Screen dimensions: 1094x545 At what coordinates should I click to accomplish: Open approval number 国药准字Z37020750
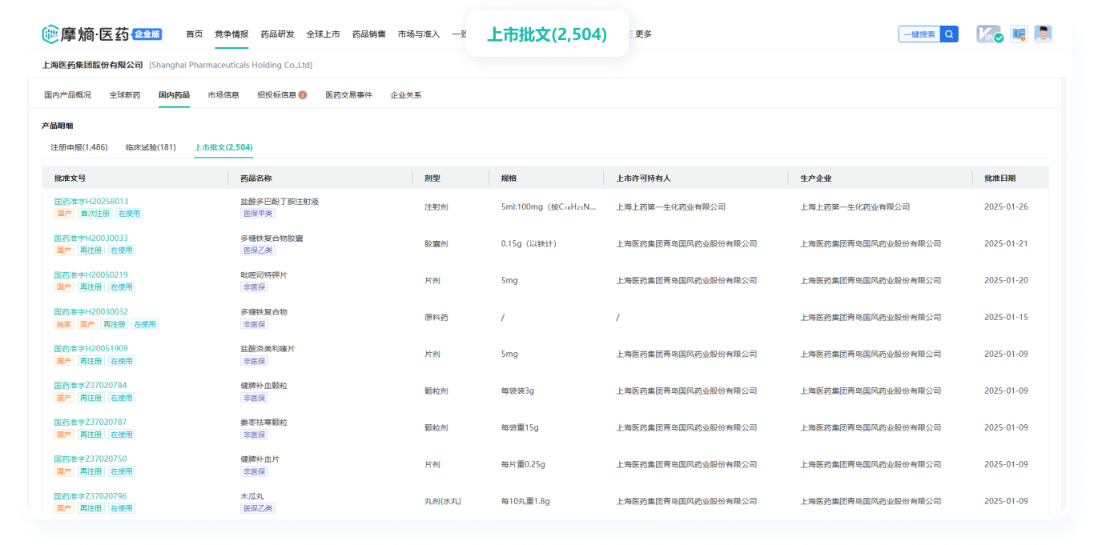[90, 459]
